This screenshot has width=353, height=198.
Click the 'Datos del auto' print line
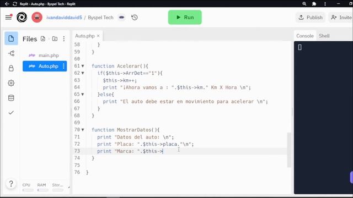135,137
